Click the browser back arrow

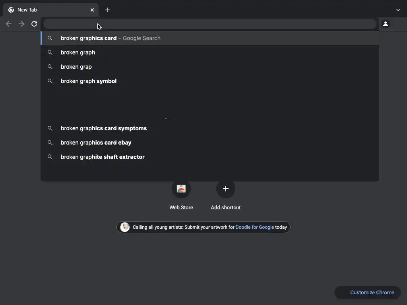[9, 24]
